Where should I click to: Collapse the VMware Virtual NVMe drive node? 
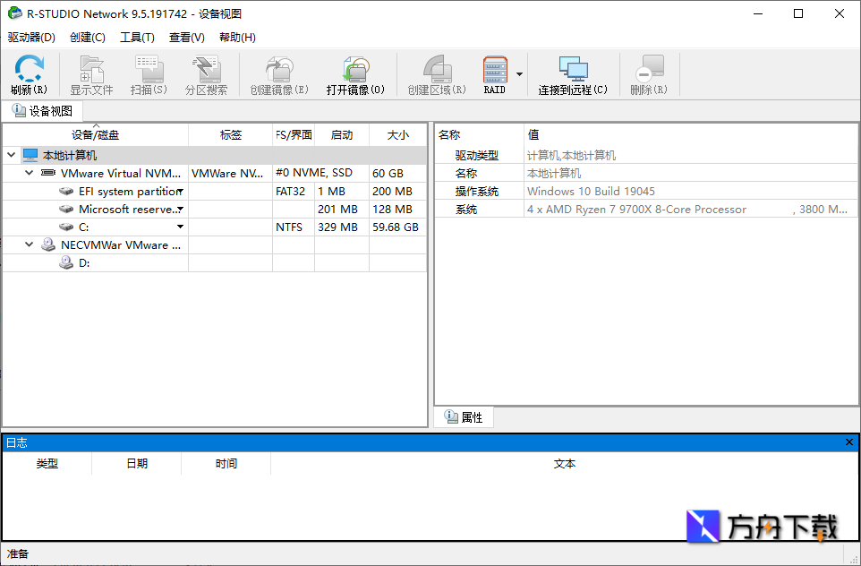pyautogui.click(x=28, y=173)
